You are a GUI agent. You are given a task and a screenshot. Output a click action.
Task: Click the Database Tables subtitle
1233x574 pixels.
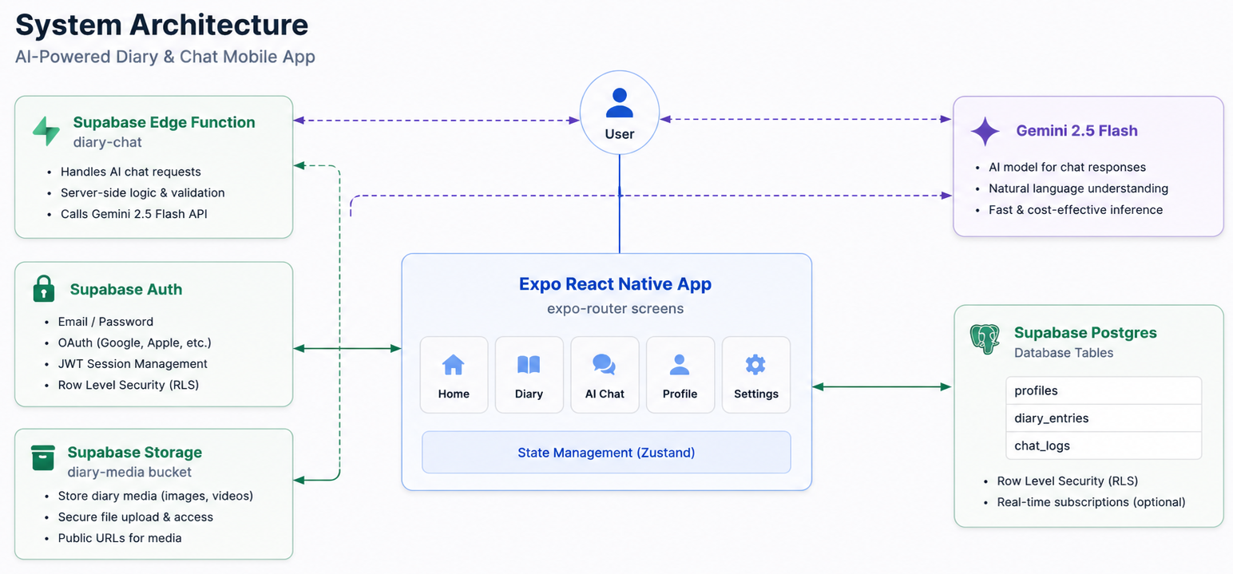point(1064,353)
